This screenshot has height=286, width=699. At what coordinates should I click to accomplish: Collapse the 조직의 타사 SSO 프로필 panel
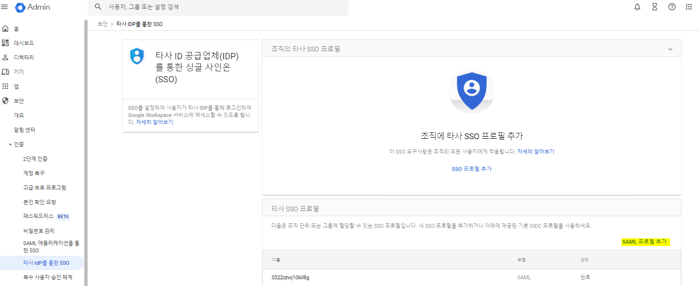point(670,49)
